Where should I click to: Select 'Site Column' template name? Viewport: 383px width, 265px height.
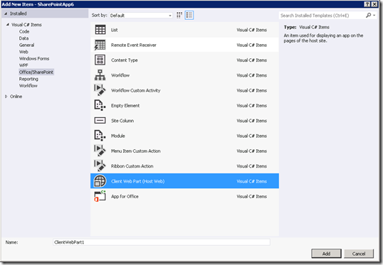point(122,121)
